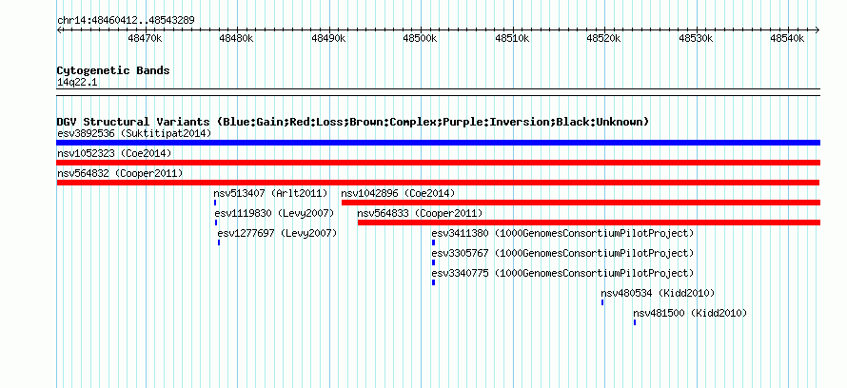Click the 48540k ruler tick label

787,39
